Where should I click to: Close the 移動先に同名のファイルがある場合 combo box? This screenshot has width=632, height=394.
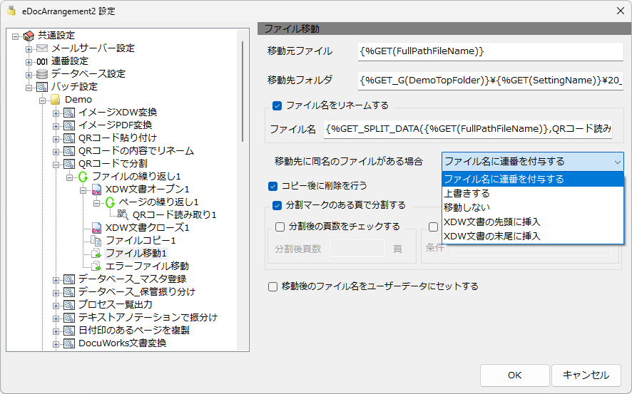click(617, 162)
